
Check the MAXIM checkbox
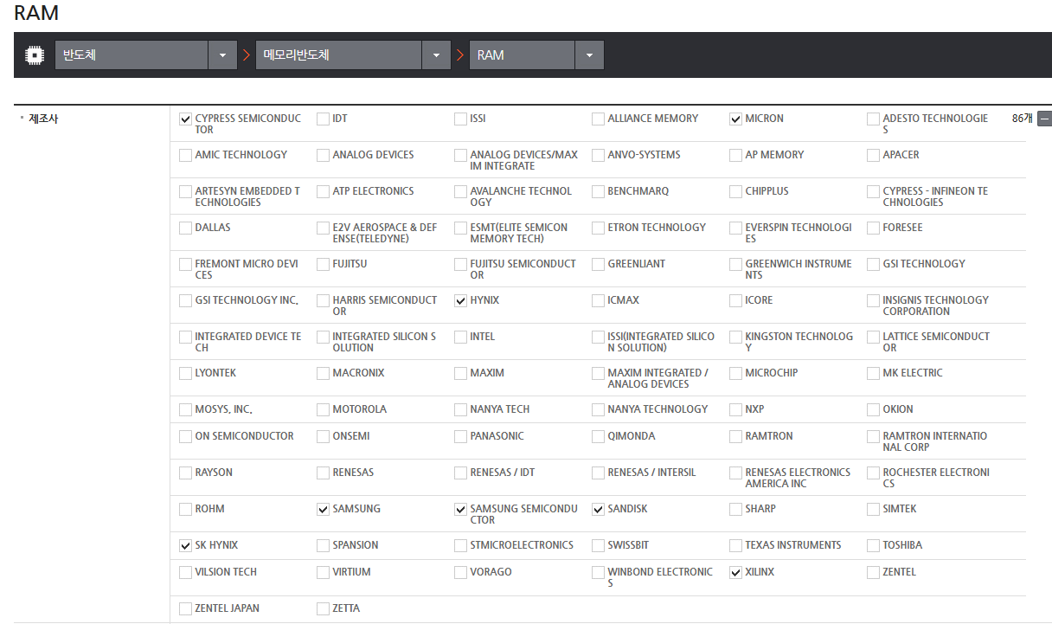[x=460, y=373]
